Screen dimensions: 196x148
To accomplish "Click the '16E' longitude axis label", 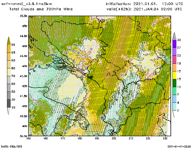I will [46, 139].
